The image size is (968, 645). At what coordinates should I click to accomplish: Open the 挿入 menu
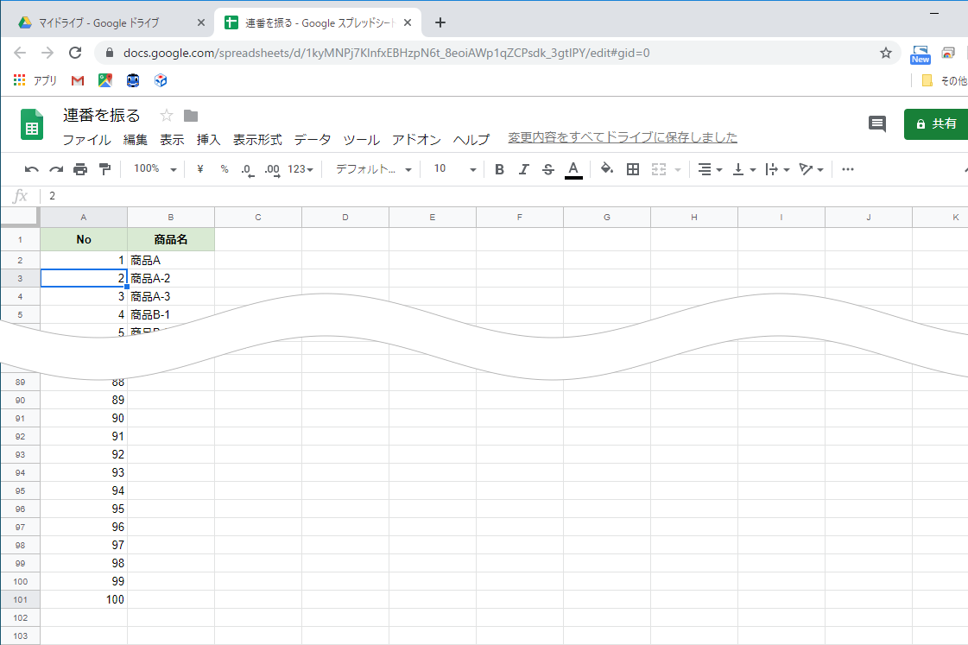click(208, 140)
